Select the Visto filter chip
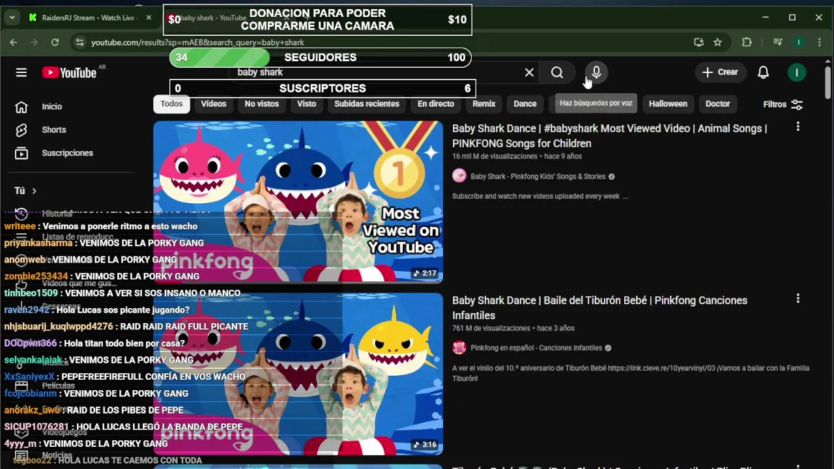 tap(306, 104)
